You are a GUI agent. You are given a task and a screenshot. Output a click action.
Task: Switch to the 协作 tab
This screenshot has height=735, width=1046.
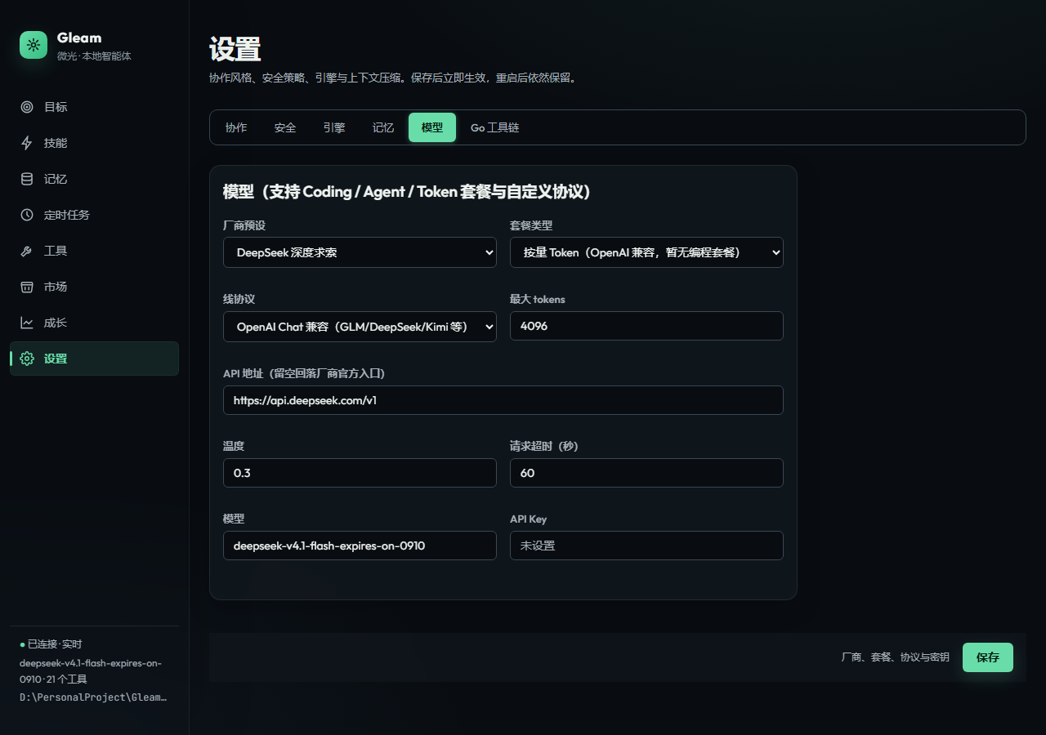coord(236,127)
